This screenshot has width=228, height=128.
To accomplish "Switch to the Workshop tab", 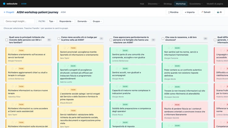I will (x=181, y=4).
